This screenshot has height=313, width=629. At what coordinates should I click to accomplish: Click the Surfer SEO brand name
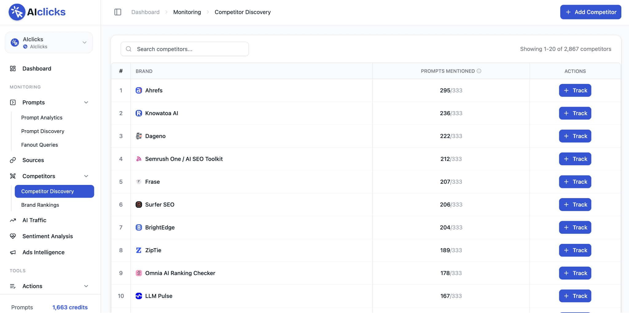pyautogui.click(x=160, y=205)
